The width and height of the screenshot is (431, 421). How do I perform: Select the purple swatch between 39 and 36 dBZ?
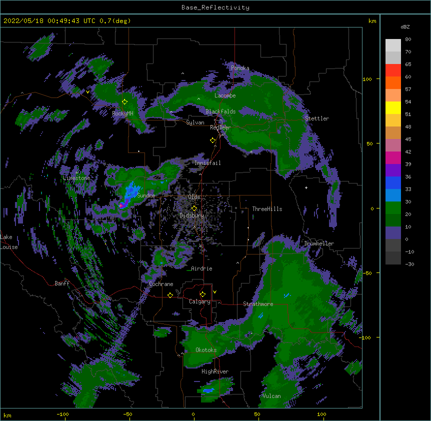pyautogui.click(x=393, y=170)
